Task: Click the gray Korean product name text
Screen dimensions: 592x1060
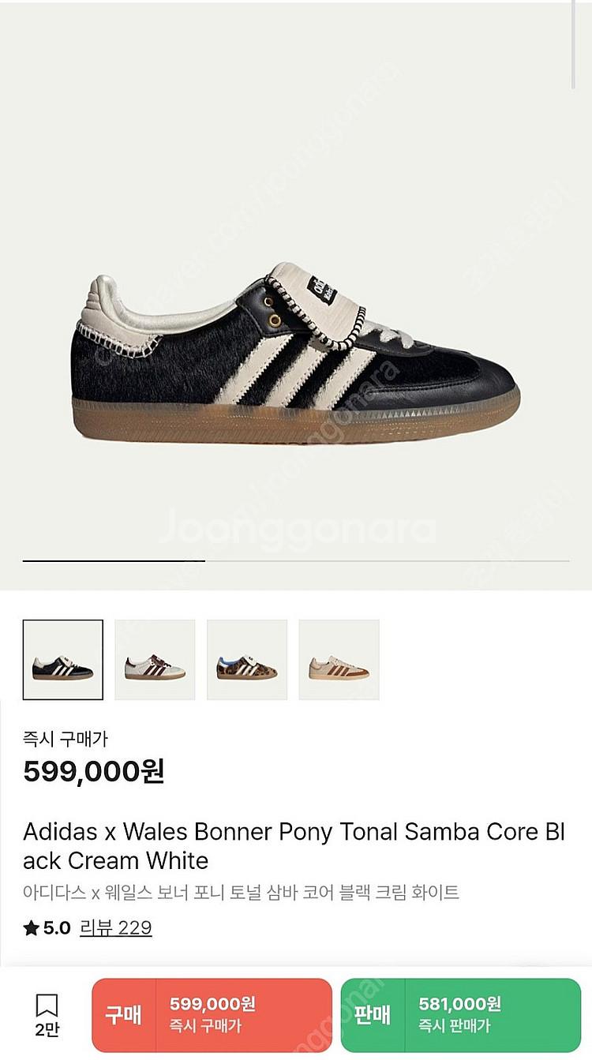Action: [241, 893]
